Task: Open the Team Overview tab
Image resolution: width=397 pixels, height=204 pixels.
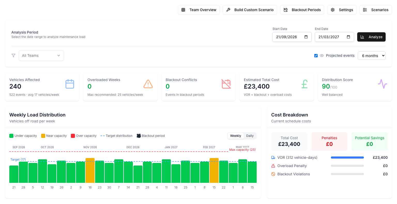Action: point(199,10)
